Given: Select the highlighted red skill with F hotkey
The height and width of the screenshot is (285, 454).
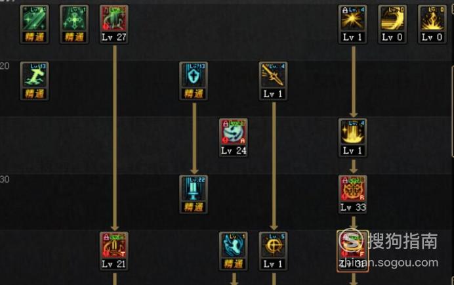Looking at the screenshot, I should [x=353, y=251].
